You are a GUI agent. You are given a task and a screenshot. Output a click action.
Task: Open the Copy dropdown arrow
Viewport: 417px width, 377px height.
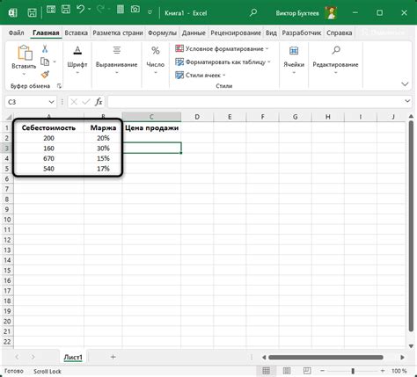click(55, 62)
